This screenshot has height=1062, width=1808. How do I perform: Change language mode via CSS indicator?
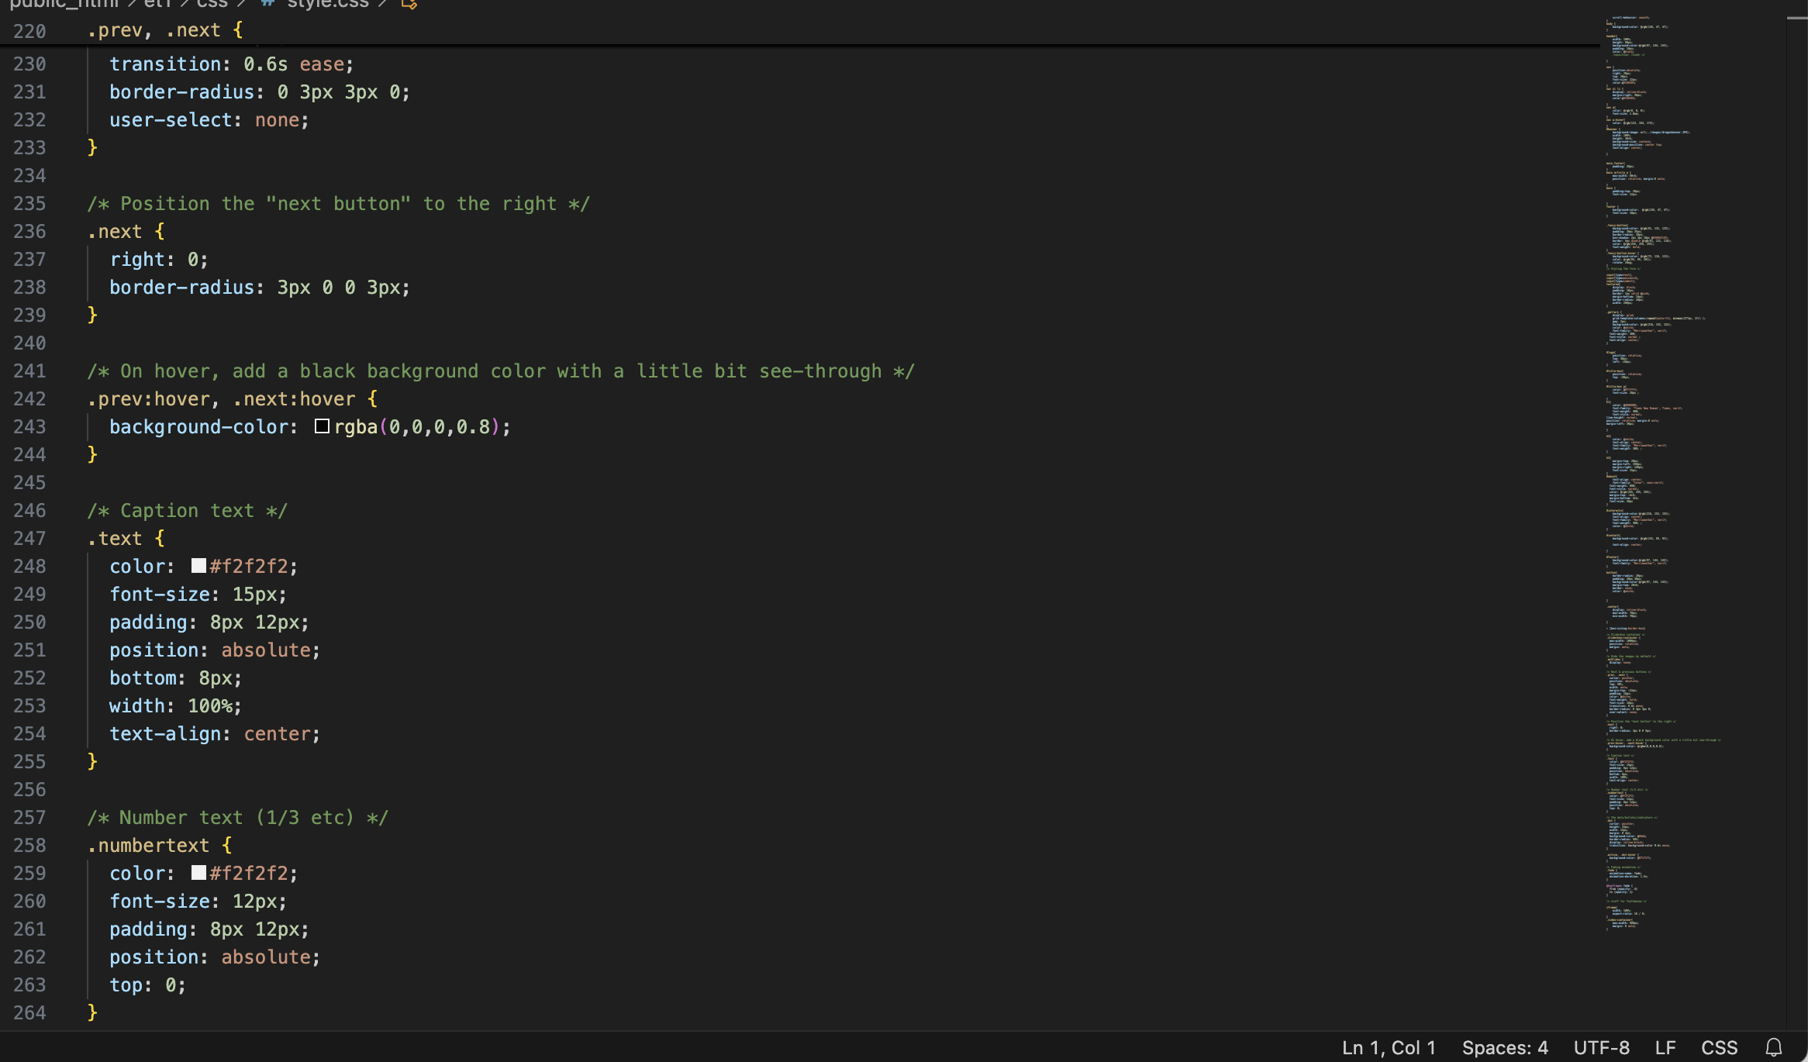click(1719, 1047)
